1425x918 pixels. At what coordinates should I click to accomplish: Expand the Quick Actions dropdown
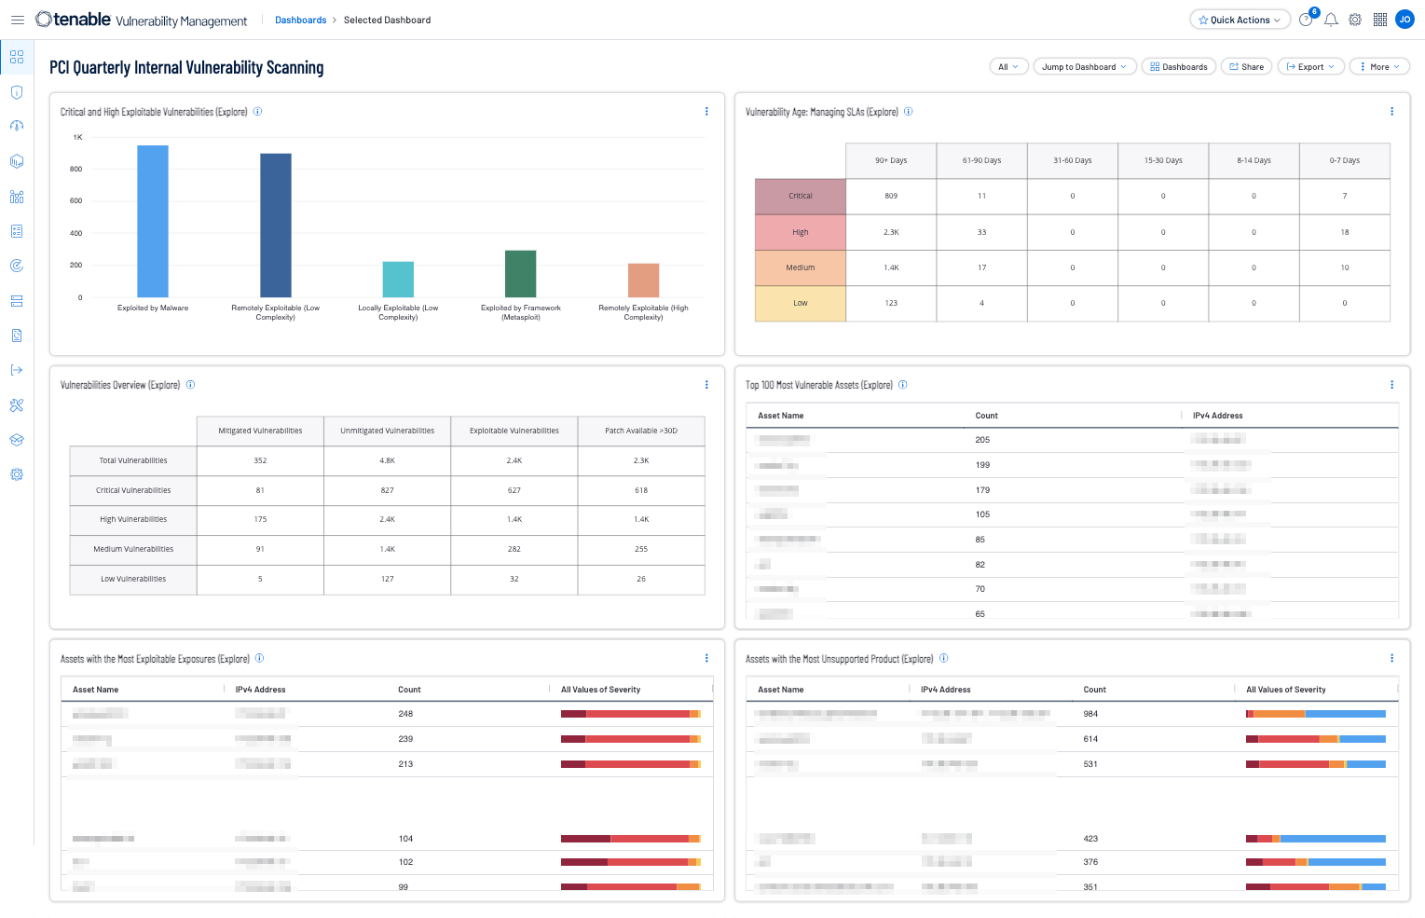1240,20
